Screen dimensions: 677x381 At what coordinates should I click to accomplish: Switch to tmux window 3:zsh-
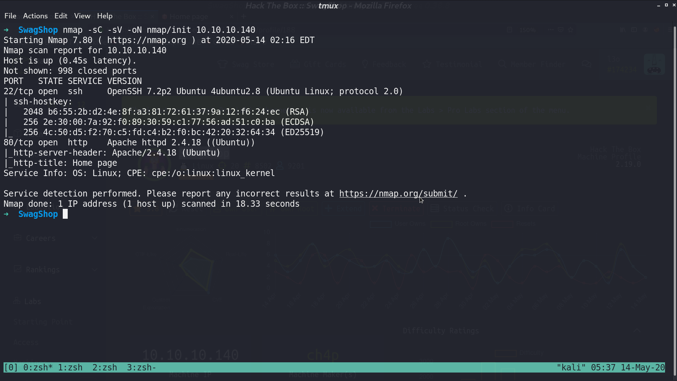click(141, 368)
